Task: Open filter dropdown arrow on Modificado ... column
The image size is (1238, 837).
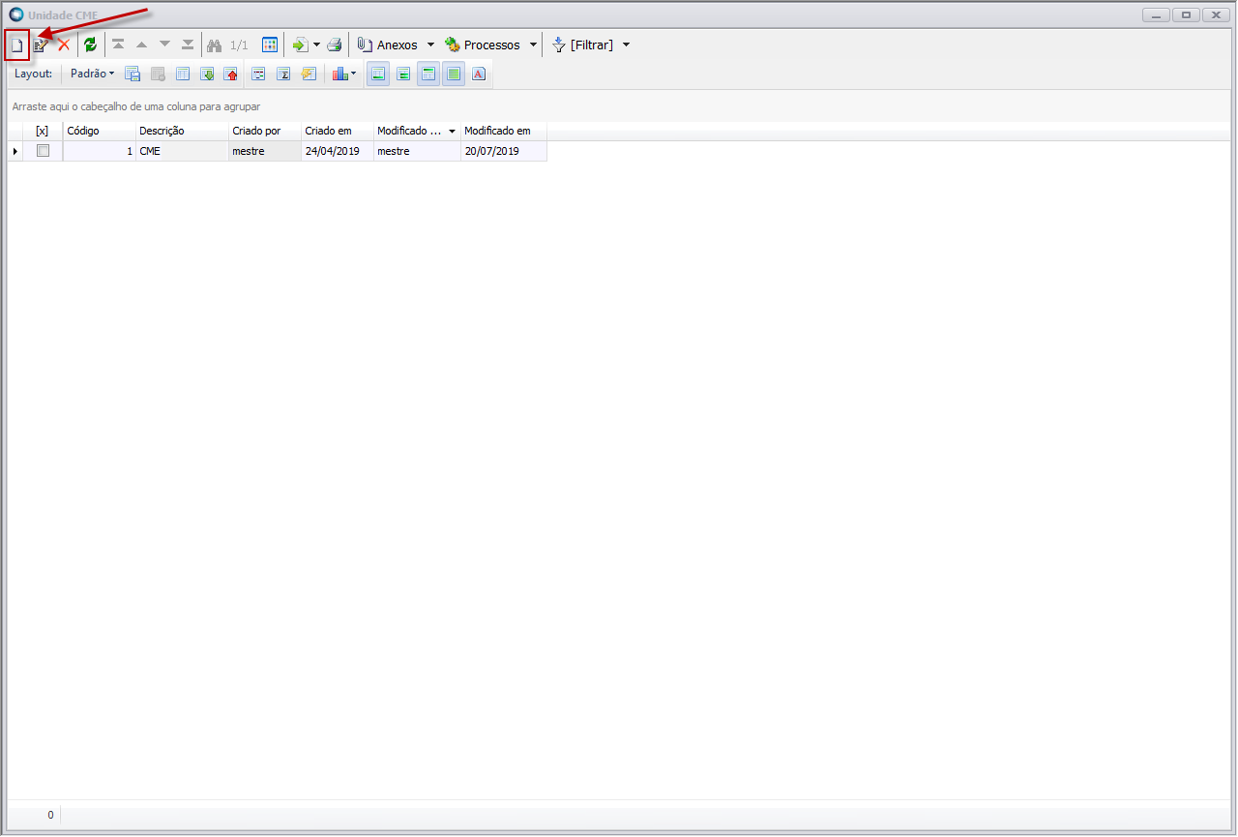Action: (452, 132)
